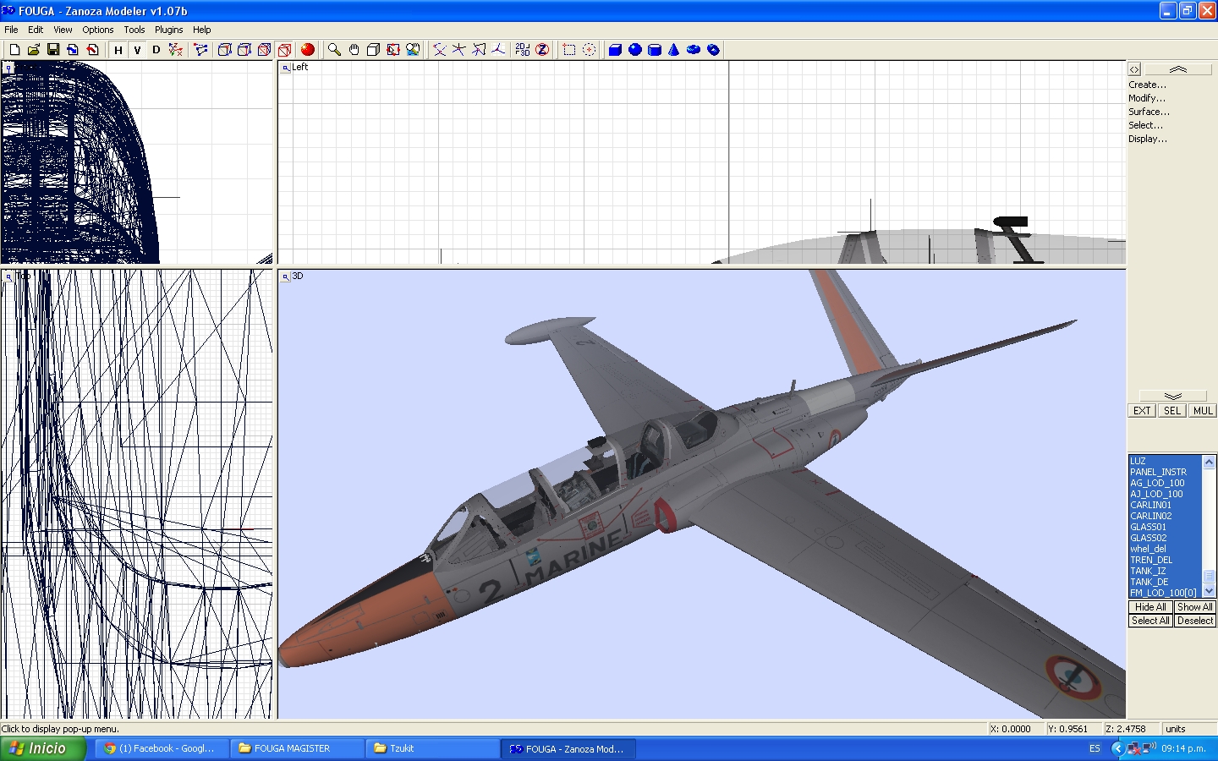Viewport: 1218px width, 761px height.
Task: Select GLASS01 in the object list
Action: coord(1165,527)
